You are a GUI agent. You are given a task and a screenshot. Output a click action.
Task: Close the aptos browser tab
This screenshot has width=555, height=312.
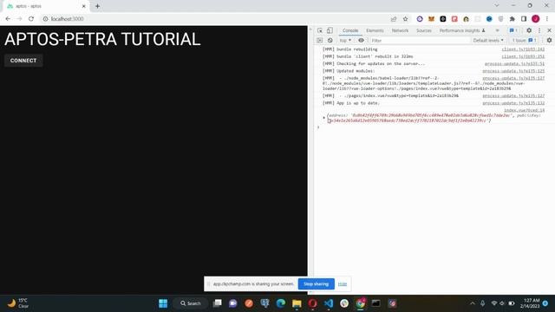click(x=84, y=6)
